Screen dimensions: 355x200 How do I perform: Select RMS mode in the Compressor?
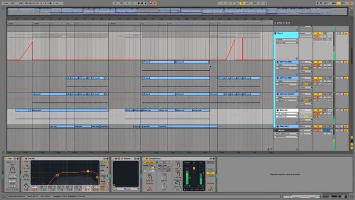point(210,173)
